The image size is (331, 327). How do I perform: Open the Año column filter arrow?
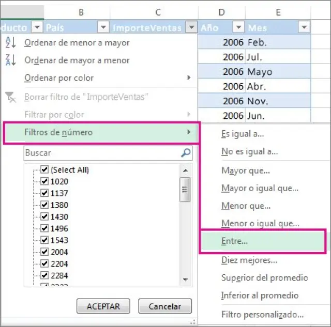point(238,27)
